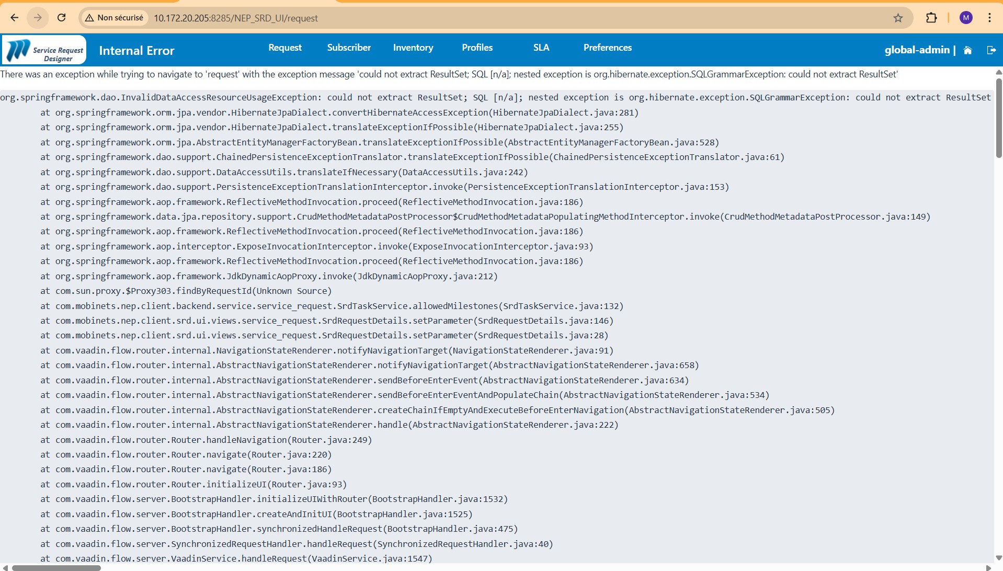Go back to previous page

[x=14, y=18]
